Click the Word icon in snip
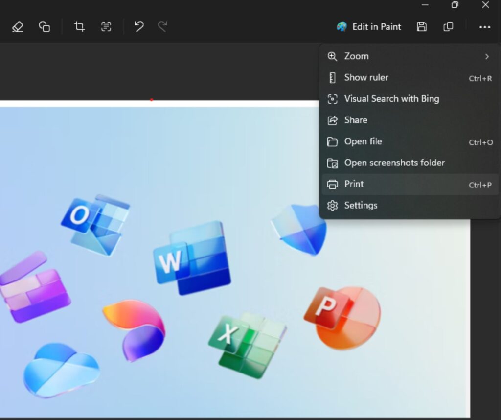This screenshot has width=501, height=420. tap(193, 257)
